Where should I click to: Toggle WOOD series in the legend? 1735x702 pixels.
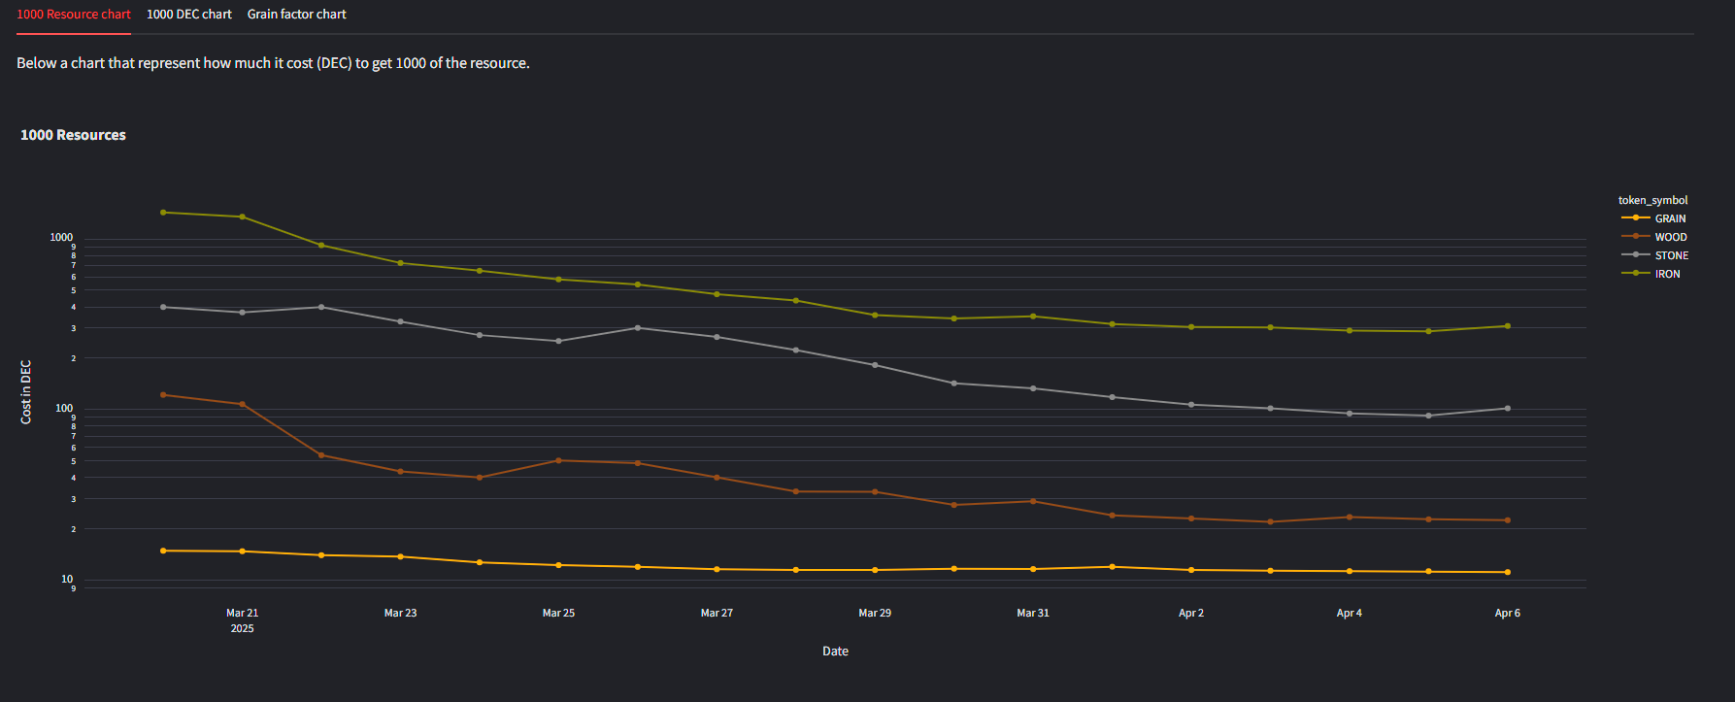click(1654, 237)
